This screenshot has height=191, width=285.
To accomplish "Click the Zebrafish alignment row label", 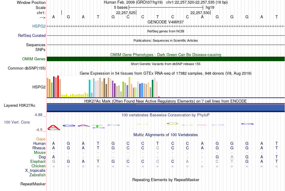I will 37,175.
